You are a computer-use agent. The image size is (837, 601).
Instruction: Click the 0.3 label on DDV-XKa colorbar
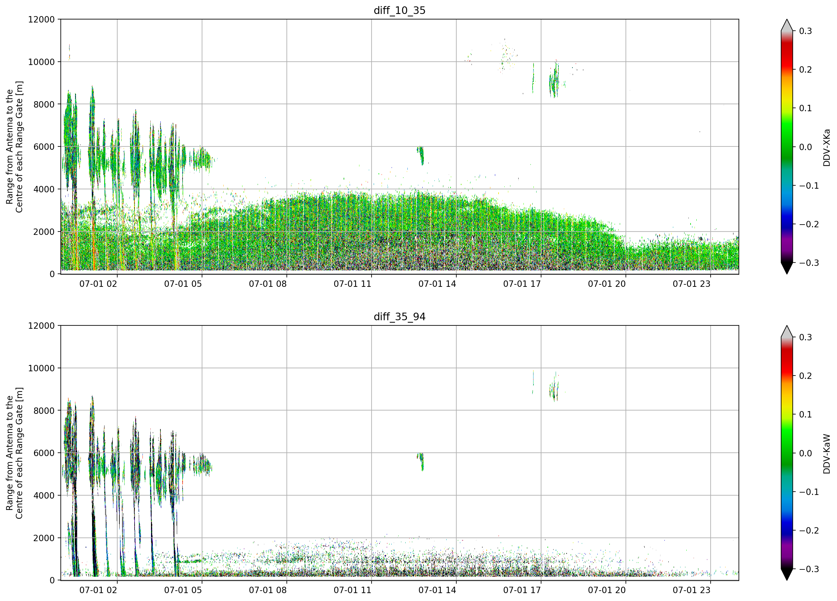click(805, 31)
